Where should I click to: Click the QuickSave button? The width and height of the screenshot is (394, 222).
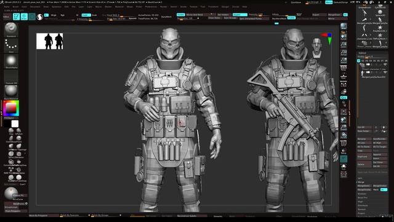295,2
